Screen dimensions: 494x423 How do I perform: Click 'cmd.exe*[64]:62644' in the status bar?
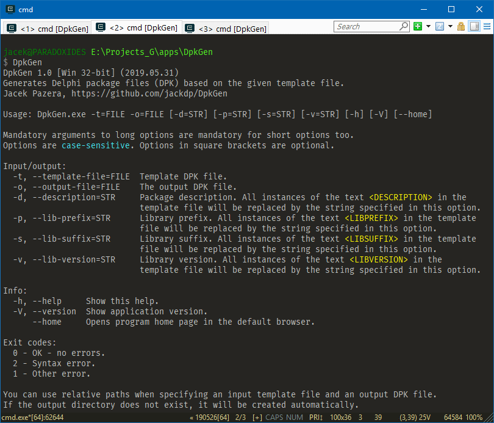33,418
